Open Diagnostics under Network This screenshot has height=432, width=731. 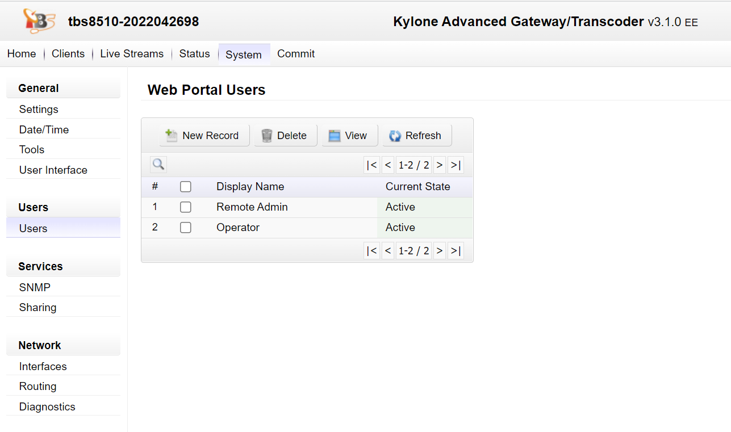tap(47, 407)
